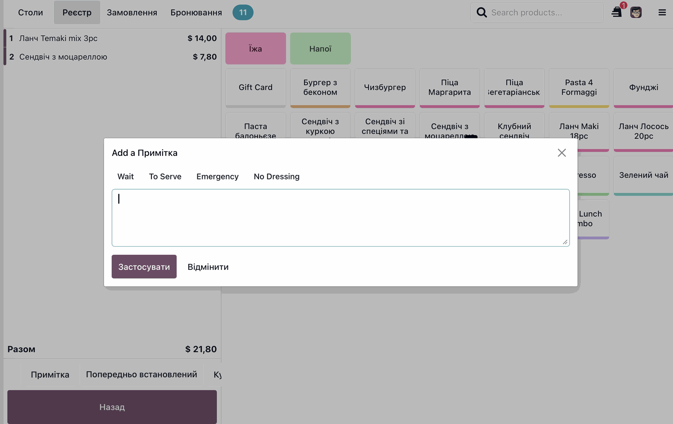The height and width of the screenshot is (424, 673).
Task: Open the Замовлення tab
Action: click(x=132, y=13)
